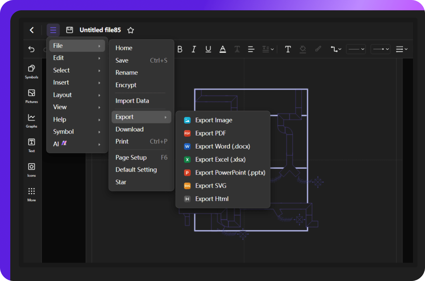The image size is (425, 281).
Task: Toggle underline text formatting
Action: pyautogui.click(x=208, y=49)
